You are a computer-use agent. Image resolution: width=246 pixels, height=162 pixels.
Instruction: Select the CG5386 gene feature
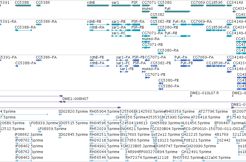click(38, 5)
